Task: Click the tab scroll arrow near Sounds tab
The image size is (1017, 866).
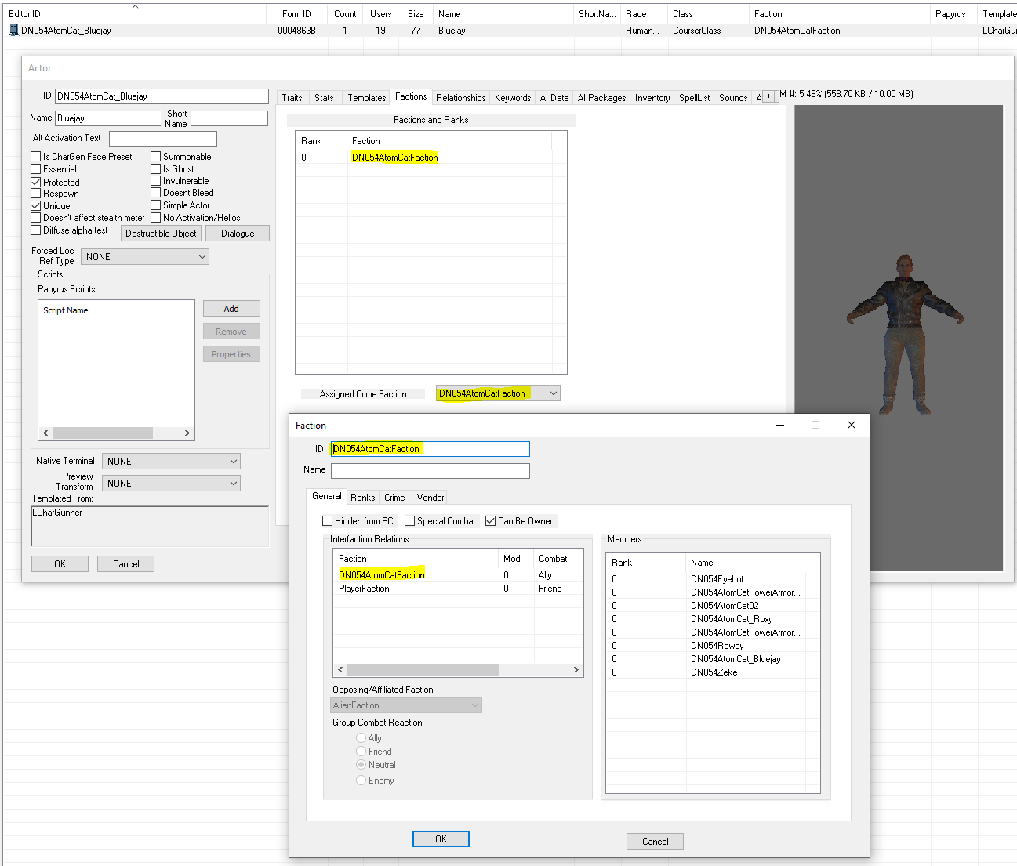Action: (768, 96)
